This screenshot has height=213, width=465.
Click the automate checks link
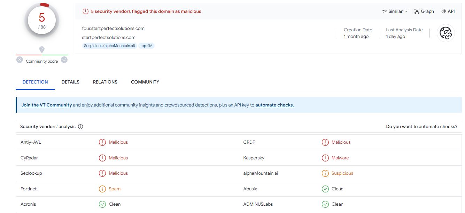pyautogui.click(x=274, y=105)
